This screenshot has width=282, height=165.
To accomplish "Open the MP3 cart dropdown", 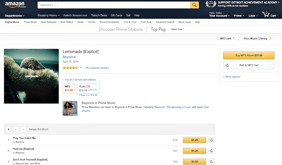I will (x=227, y=38).
